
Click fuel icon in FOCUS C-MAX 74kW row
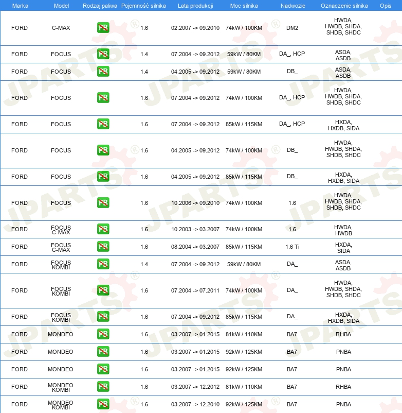pyautogui.click(x=103, y=229)
